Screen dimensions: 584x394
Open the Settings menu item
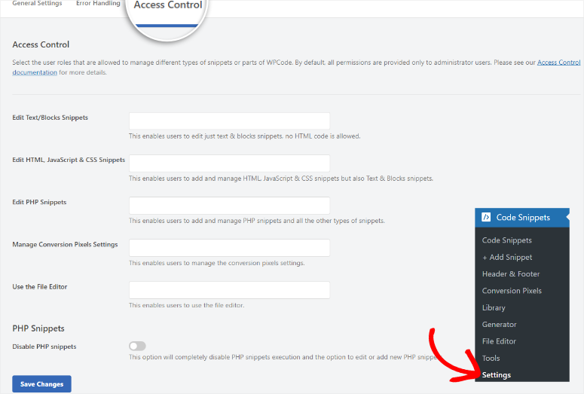pyautogui.click(x=496, y=375)
